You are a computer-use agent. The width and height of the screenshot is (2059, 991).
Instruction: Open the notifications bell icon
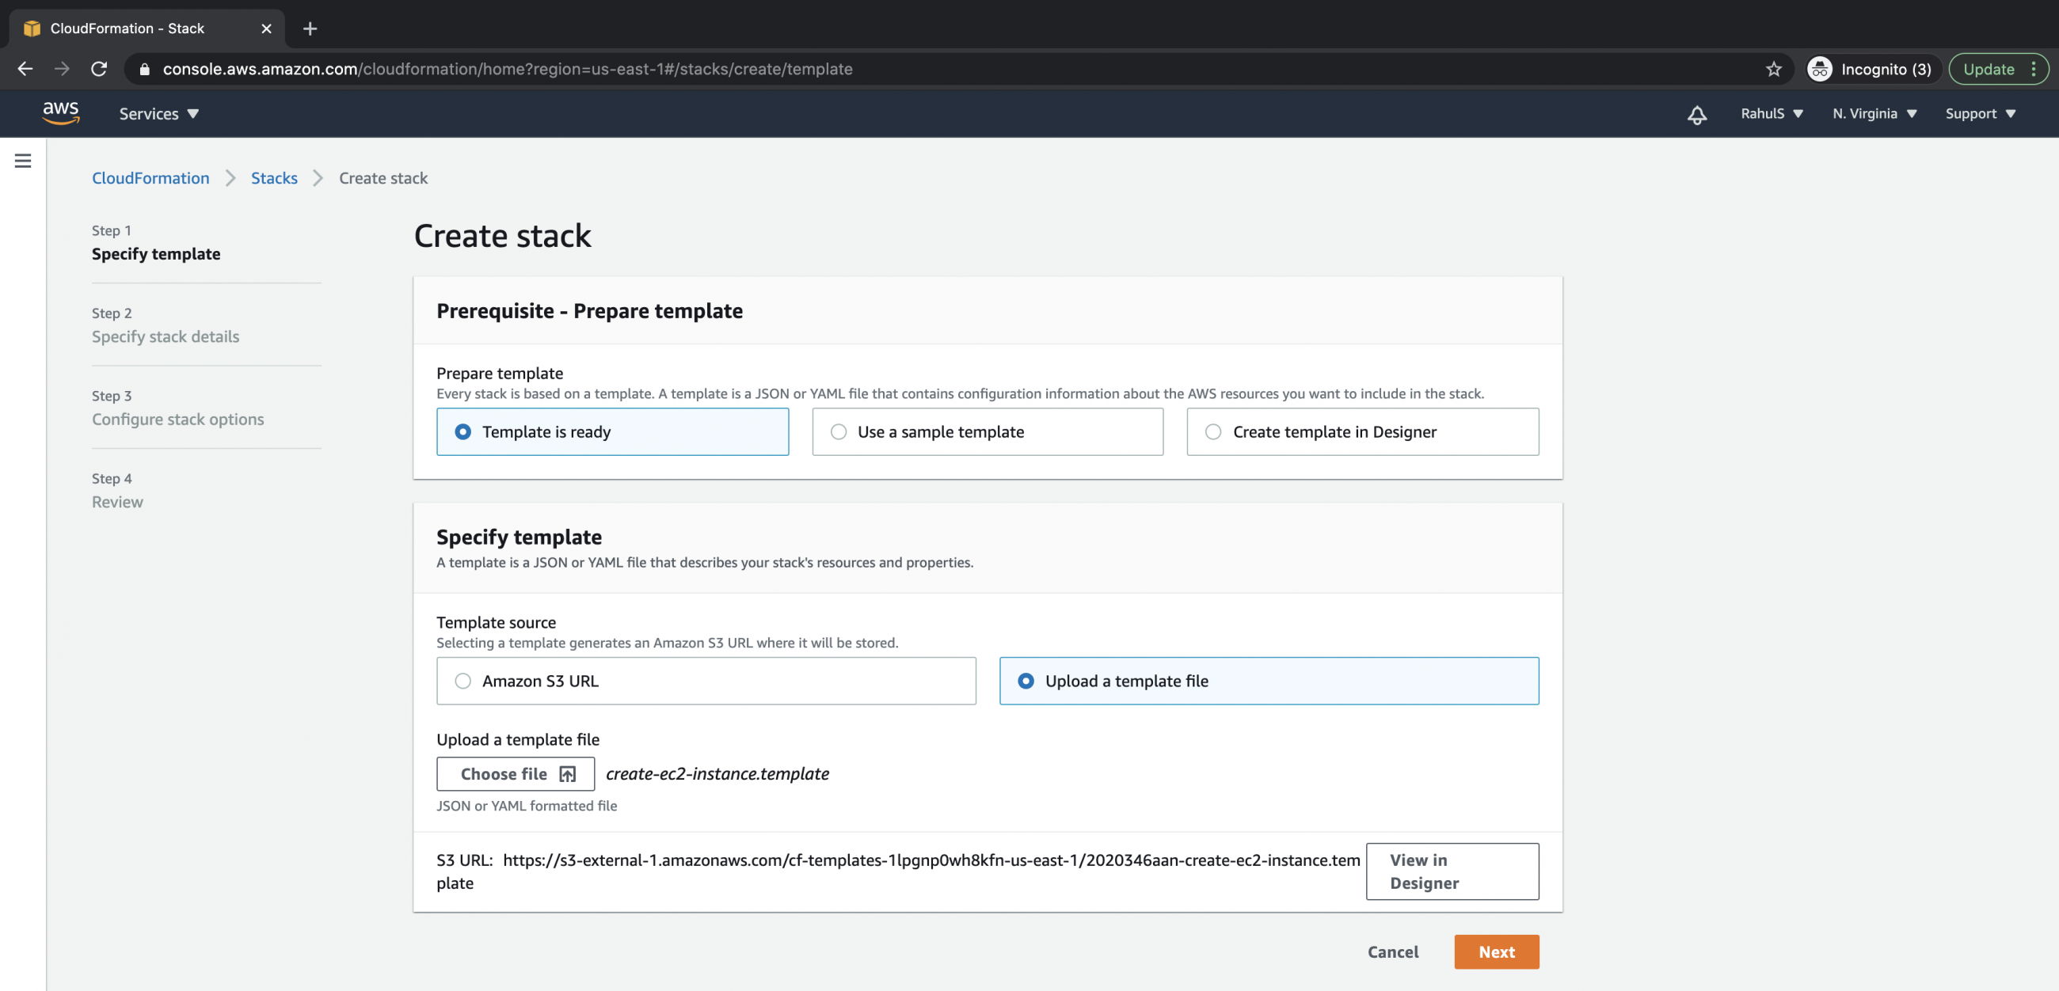pos(1697,114)
